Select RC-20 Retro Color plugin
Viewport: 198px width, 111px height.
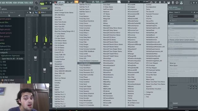[x=133, y=103]
